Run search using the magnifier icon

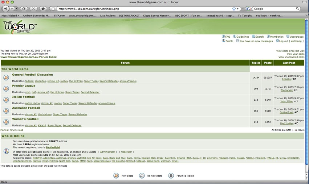(297, 9)
